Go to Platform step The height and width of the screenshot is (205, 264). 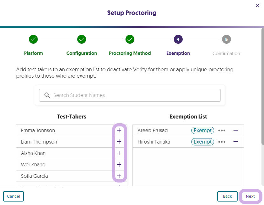pos(33,40)
